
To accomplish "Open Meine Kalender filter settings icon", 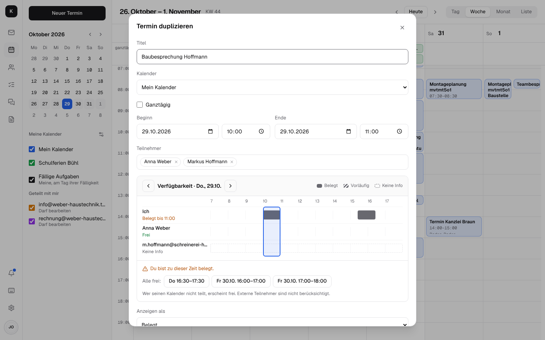I will tap(101, 134).
